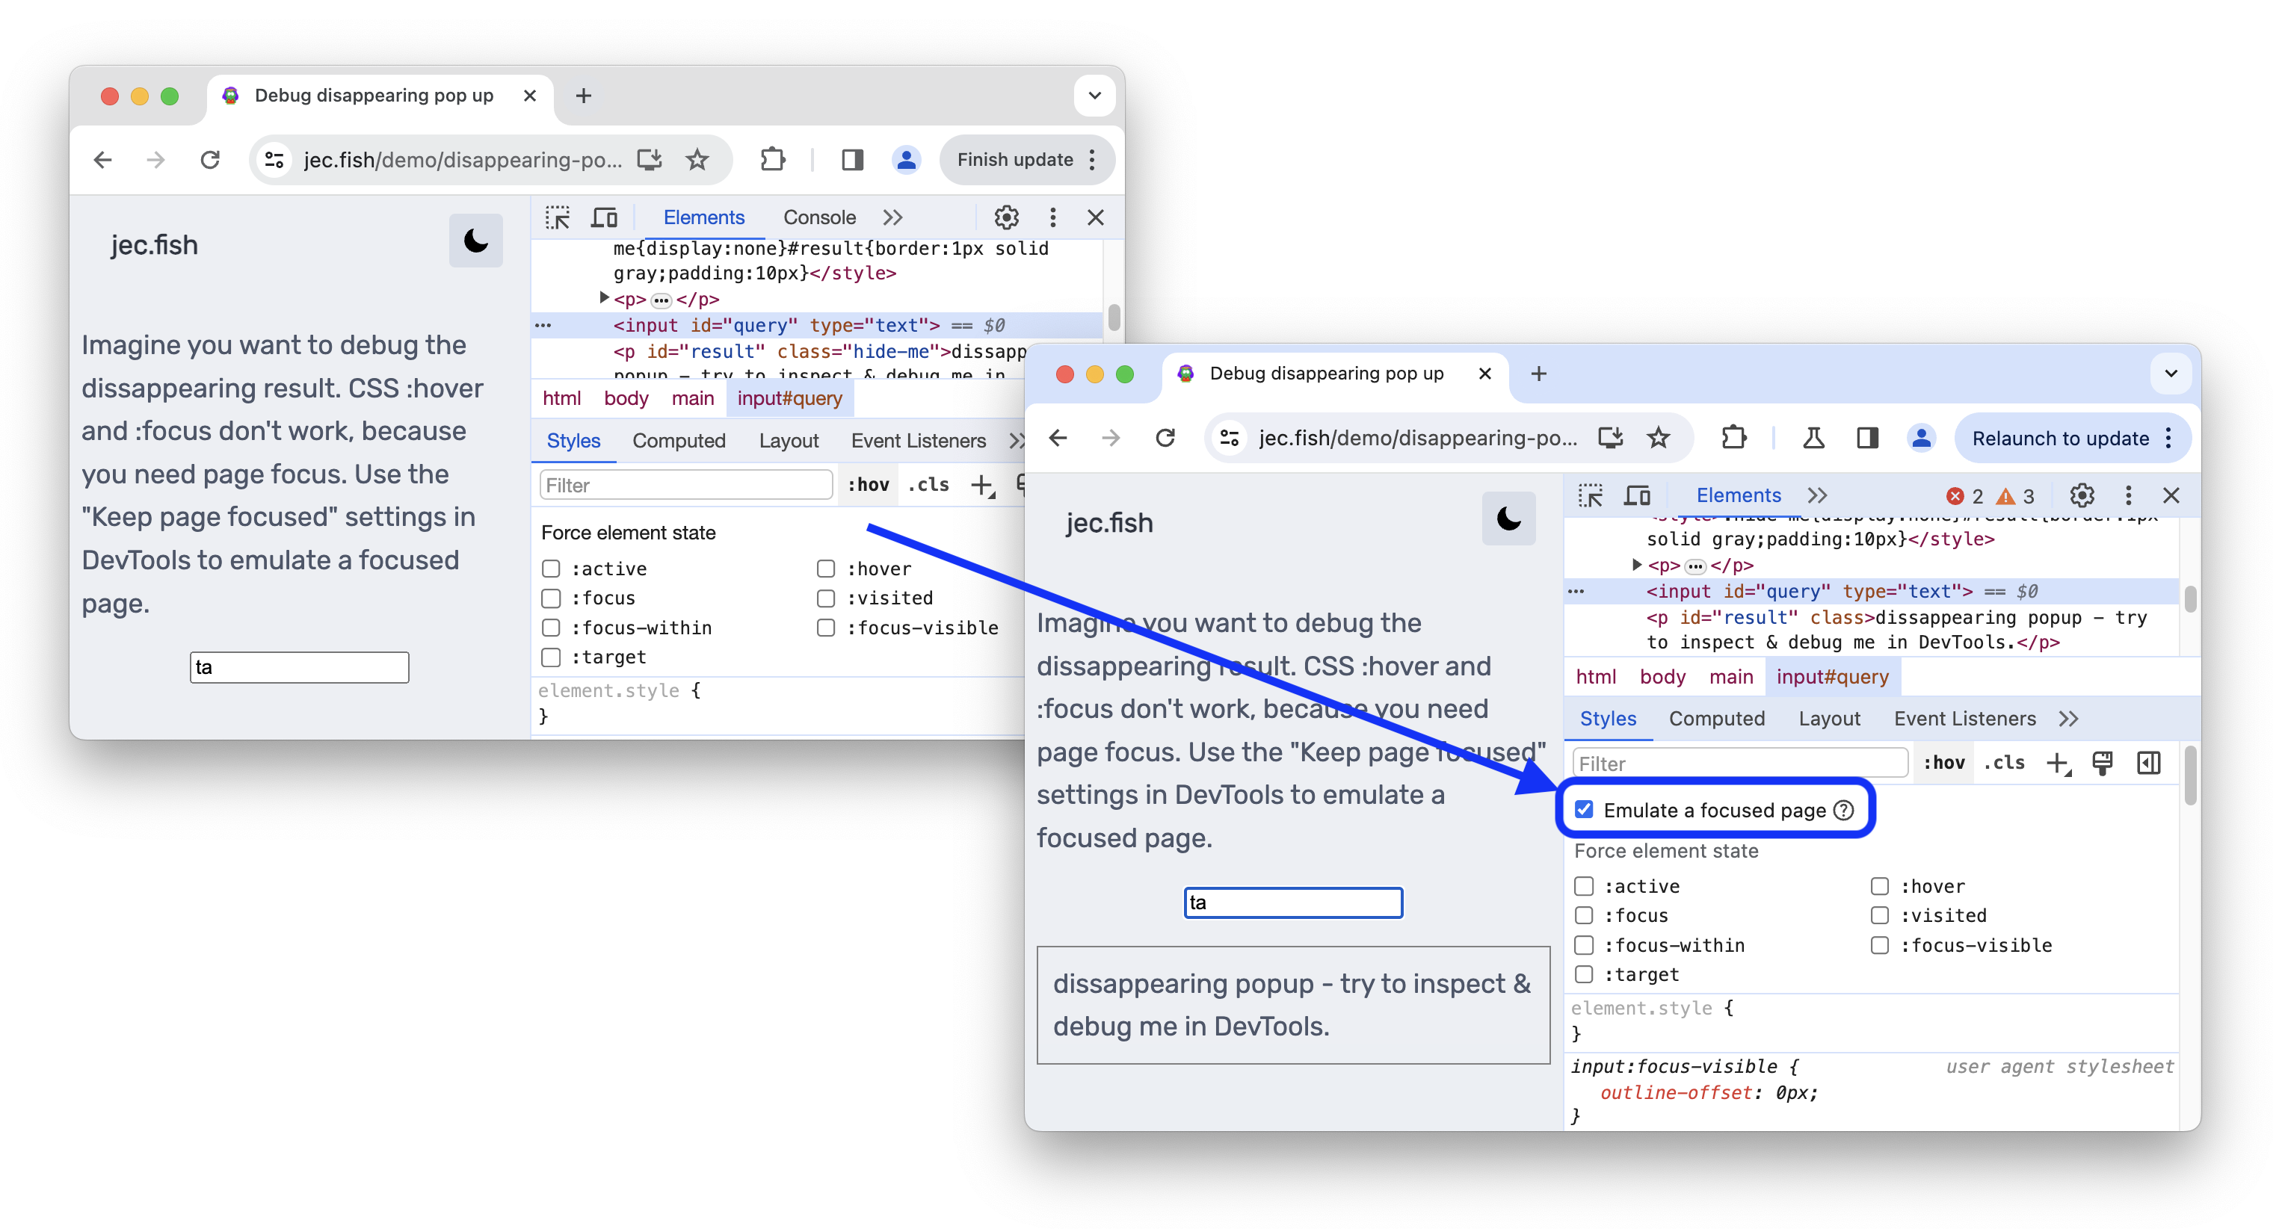Click the .cls button in Styles panel
This screenshot has width=2282, height=1229.
(x=2003, y=763)
